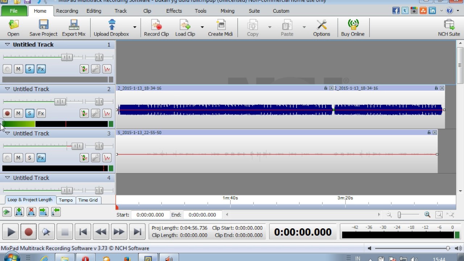This screenshot has width=464, height=261.
Task: Click the green loop arrows icon
Action: [7, 212]
